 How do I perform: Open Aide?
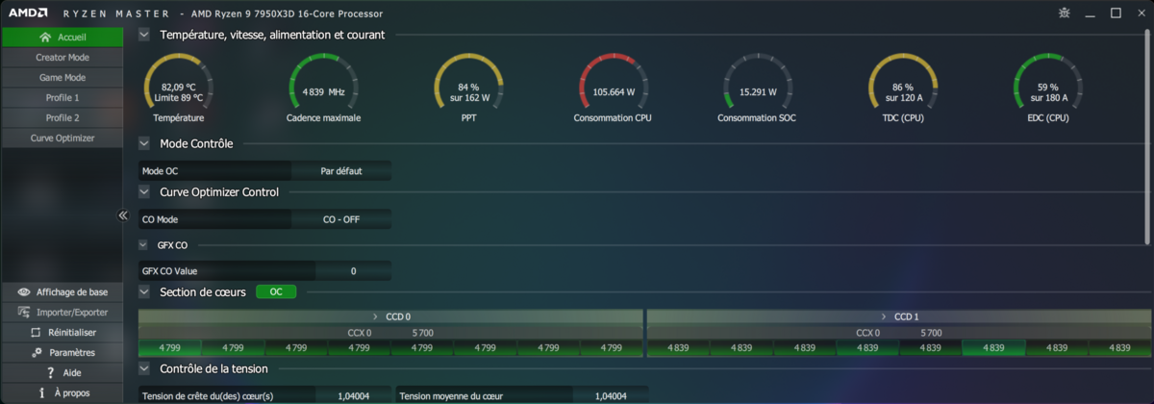click(63, 372)
